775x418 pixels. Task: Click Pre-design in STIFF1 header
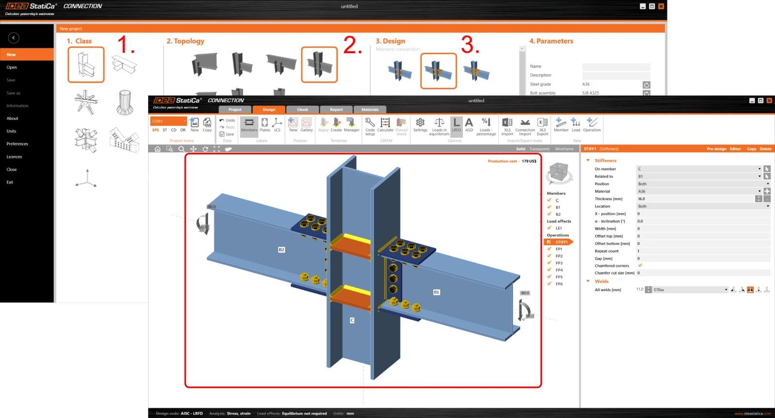pyautogui.click(x=716, y=149)
